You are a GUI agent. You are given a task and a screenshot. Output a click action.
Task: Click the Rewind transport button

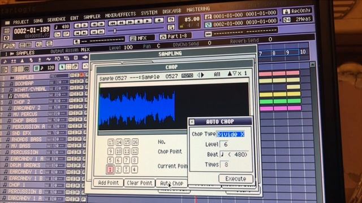click(x=121, y=23)
